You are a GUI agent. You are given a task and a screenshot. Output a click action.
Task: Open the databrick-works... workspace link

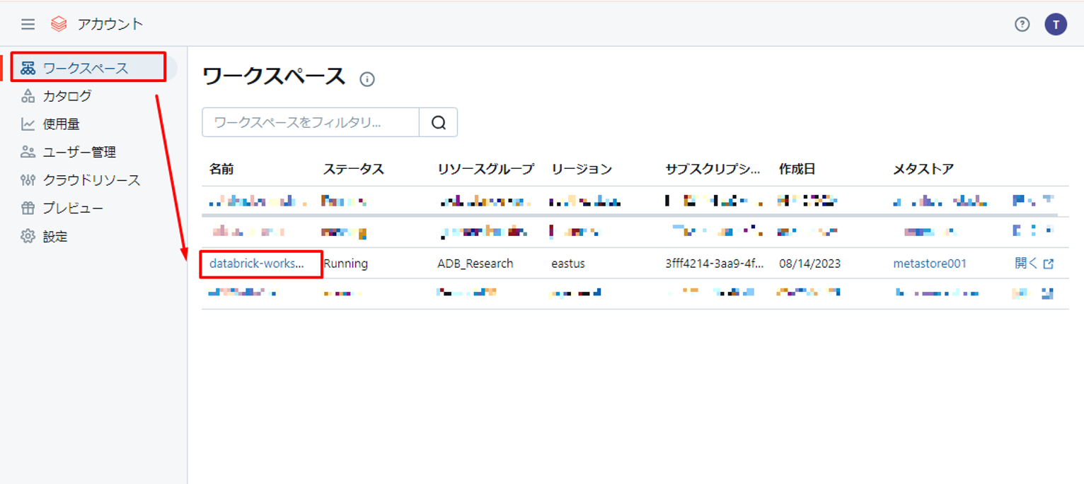pos(256,264)
